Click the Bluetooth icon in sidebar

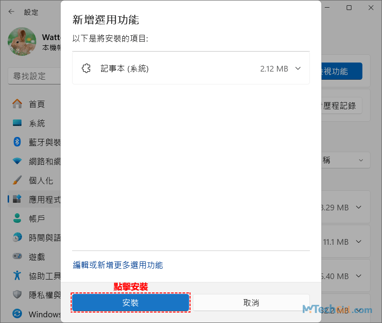[x=17, y=142]
